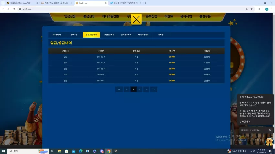
Task: Go to next page with the single right arrow
Action: 146,89
